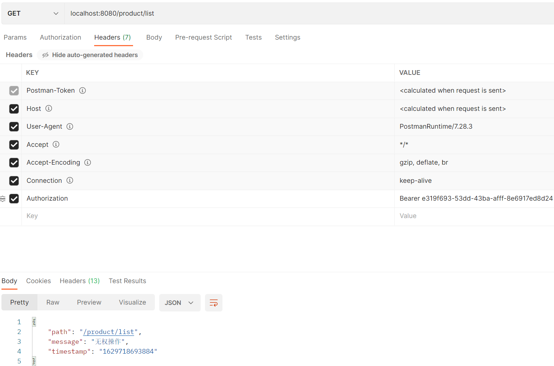Viewport: 554px width, 366px height.
Task: Click info icon beside User-Agent header
Action: pos(70,126)
